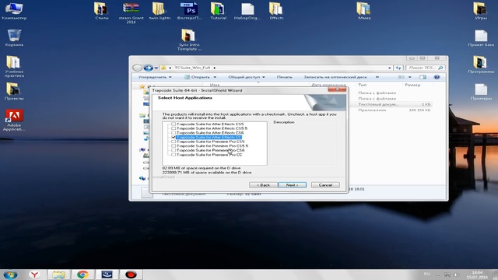Expand the Открыть dropdown arrow
498x280 pixels.
tap(215, 77)
